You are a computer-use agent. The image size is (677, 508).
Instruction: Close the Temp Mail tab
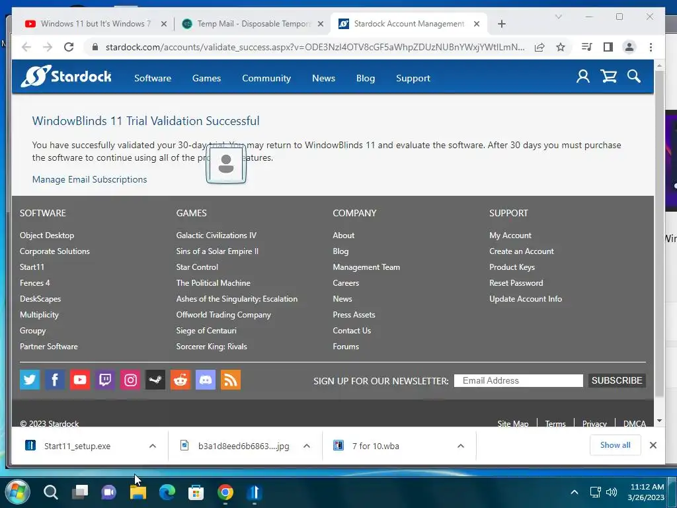(321, 24)
